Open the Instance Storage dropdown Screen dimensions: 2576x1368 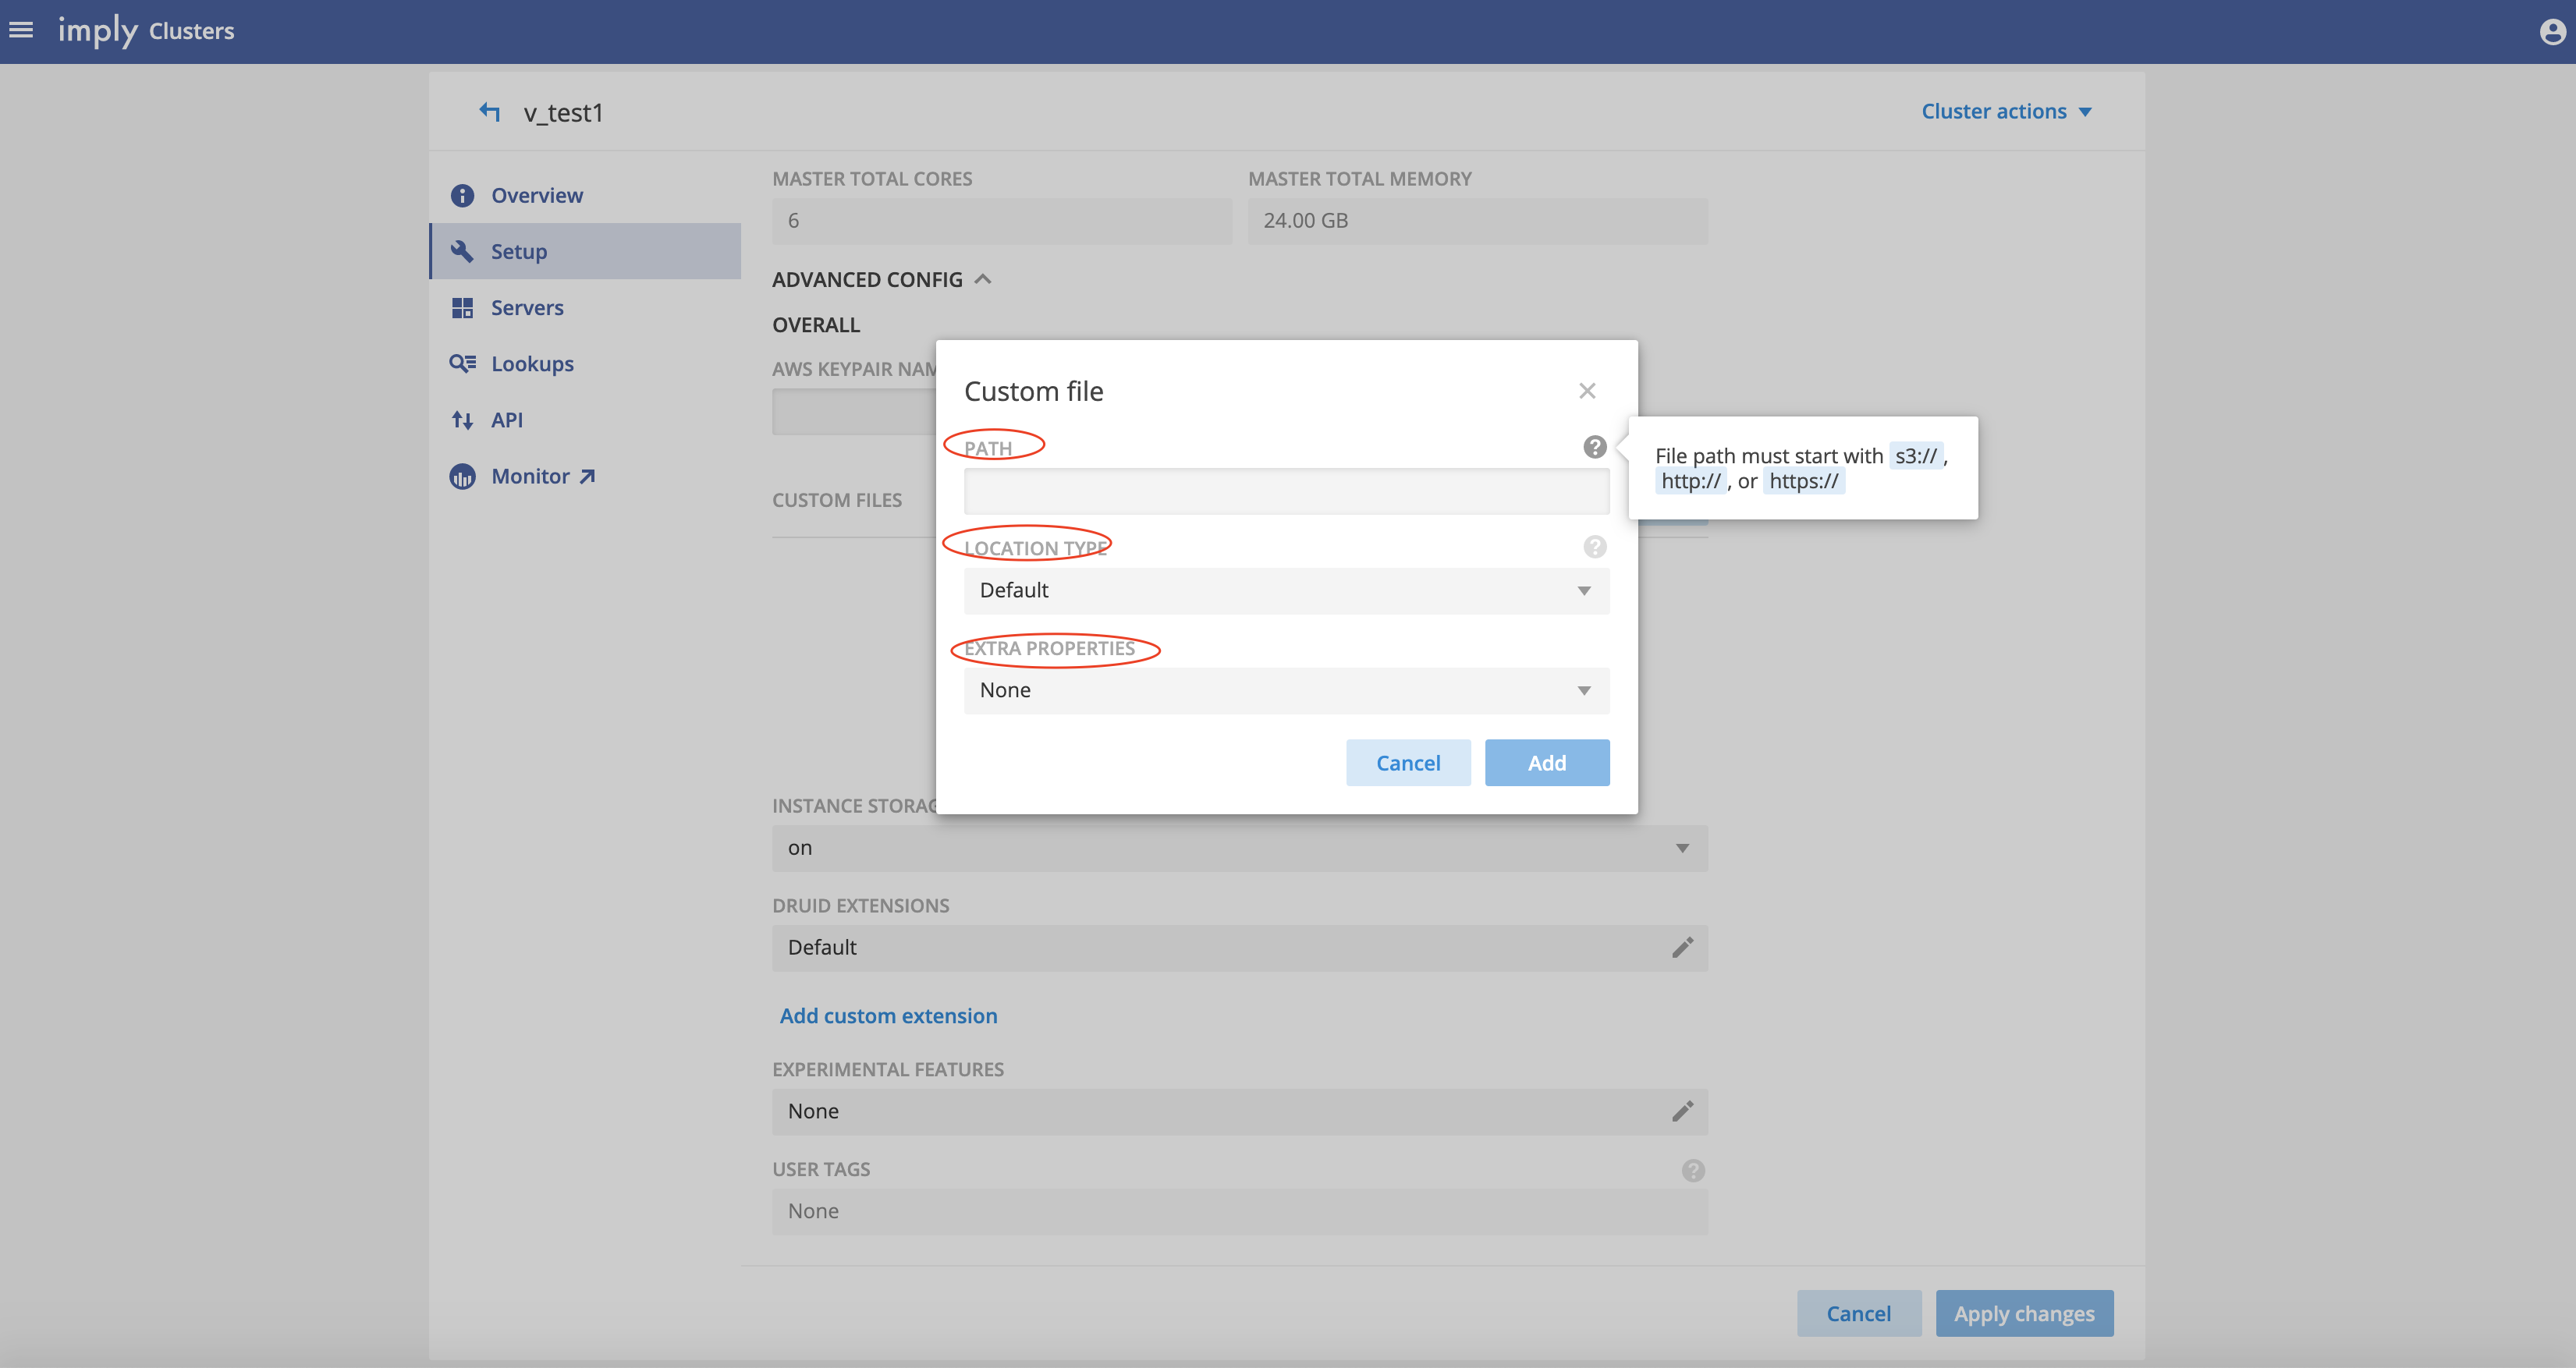(x=1239, y=848)
